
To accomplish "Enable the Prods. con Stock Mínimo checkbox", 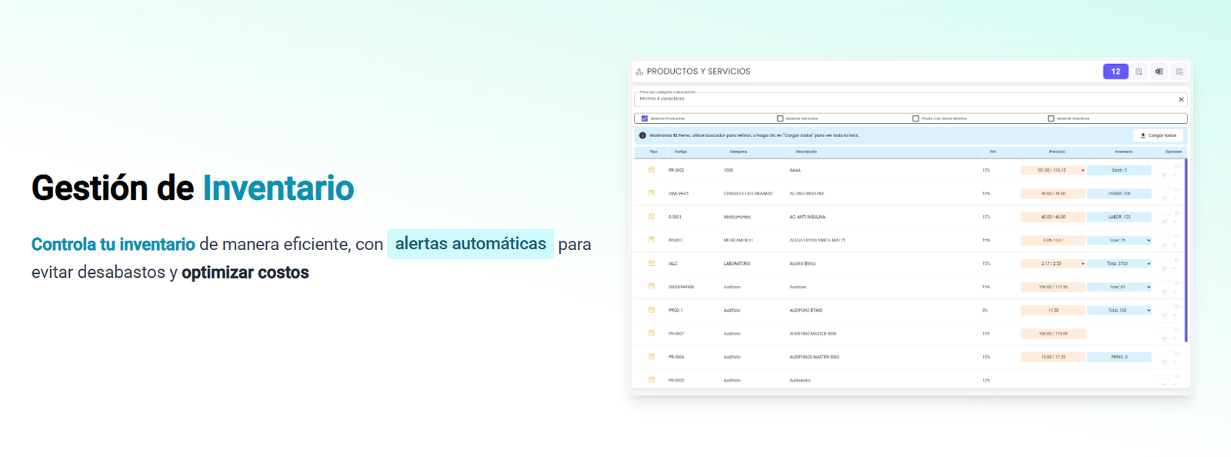I will click(x=916, y=118).
